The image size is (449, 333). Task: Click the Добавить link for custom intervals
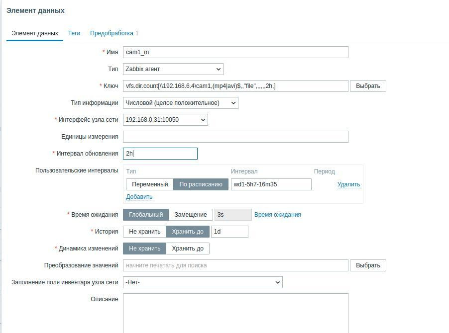tap(139, 196)
